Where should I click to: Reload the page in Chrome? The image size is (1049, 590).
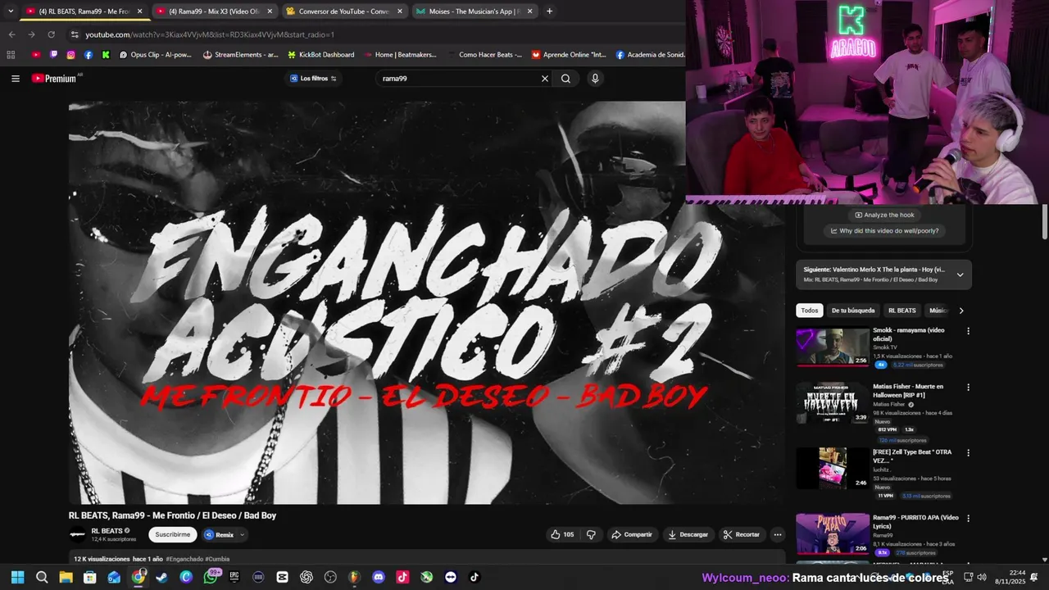click(x=51, y=34)
